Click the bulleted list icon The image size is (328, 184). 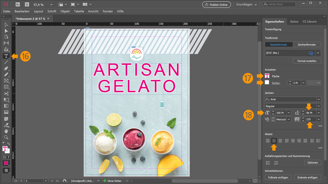click(x=268, y=163)
